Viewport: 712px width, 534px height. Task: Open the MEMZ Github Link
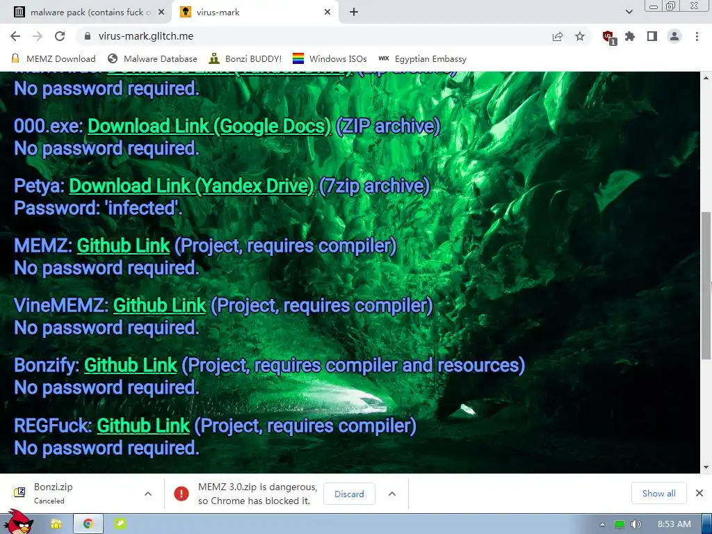(x=124, y=245)
